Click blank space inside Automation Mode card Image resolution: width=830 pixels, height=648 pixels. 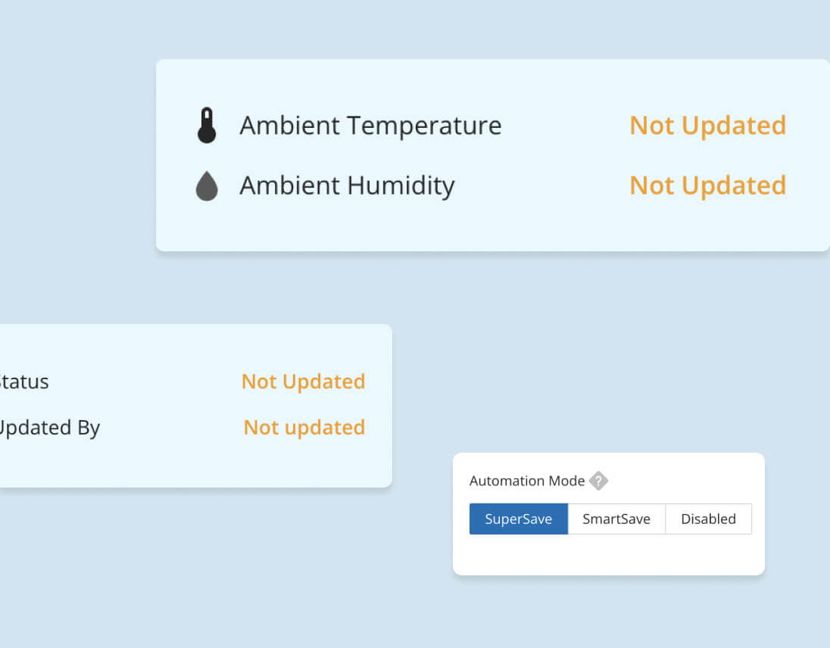coord(609,556)
